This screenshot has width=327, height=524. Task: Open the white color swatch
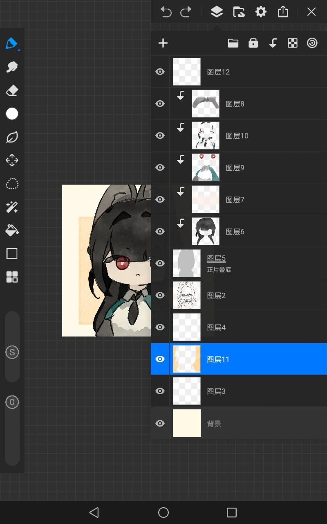pos(12,114)
